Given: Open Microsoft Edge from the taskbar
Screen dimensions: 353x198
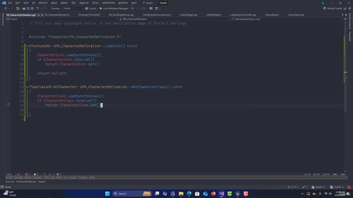Looking at the screenshot, I should tap(189, 194).
